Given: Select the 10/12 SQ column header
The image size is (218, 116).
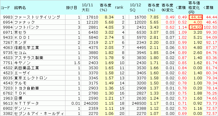Looking at the screenshot, I should (135, 8).
